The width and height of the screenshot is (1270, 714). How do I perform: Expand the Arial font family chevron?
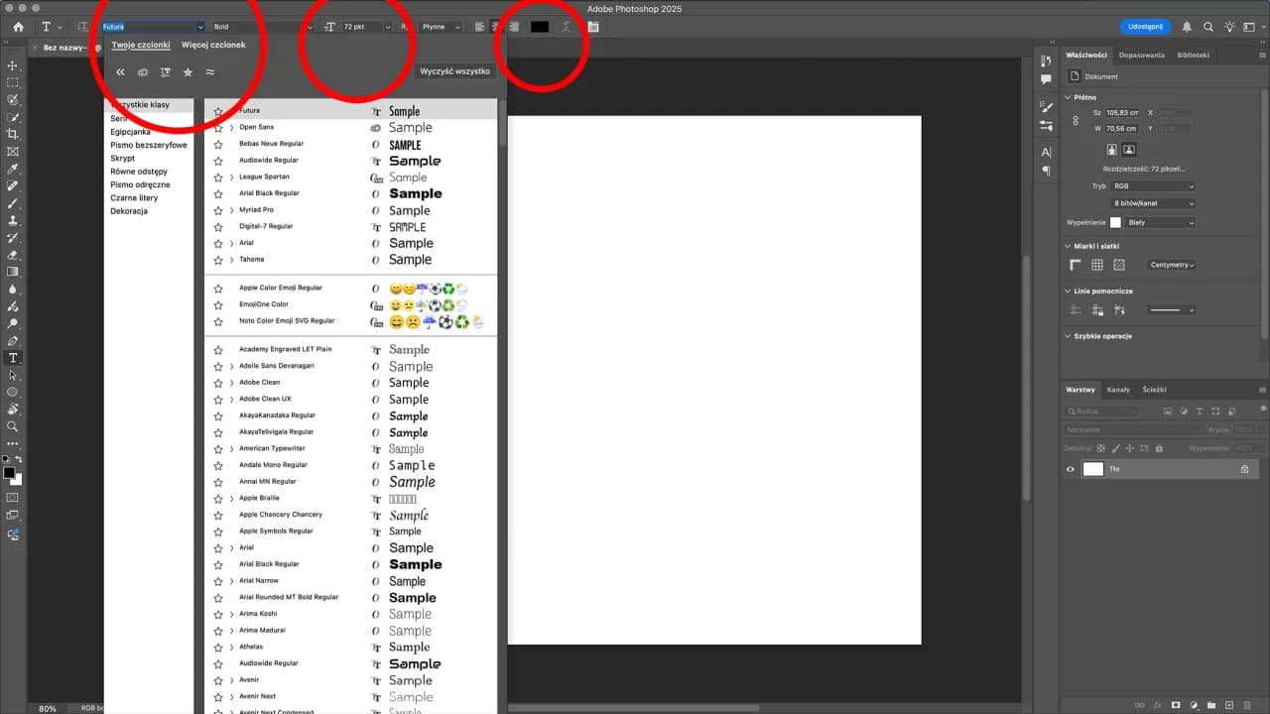pos(230,242)
